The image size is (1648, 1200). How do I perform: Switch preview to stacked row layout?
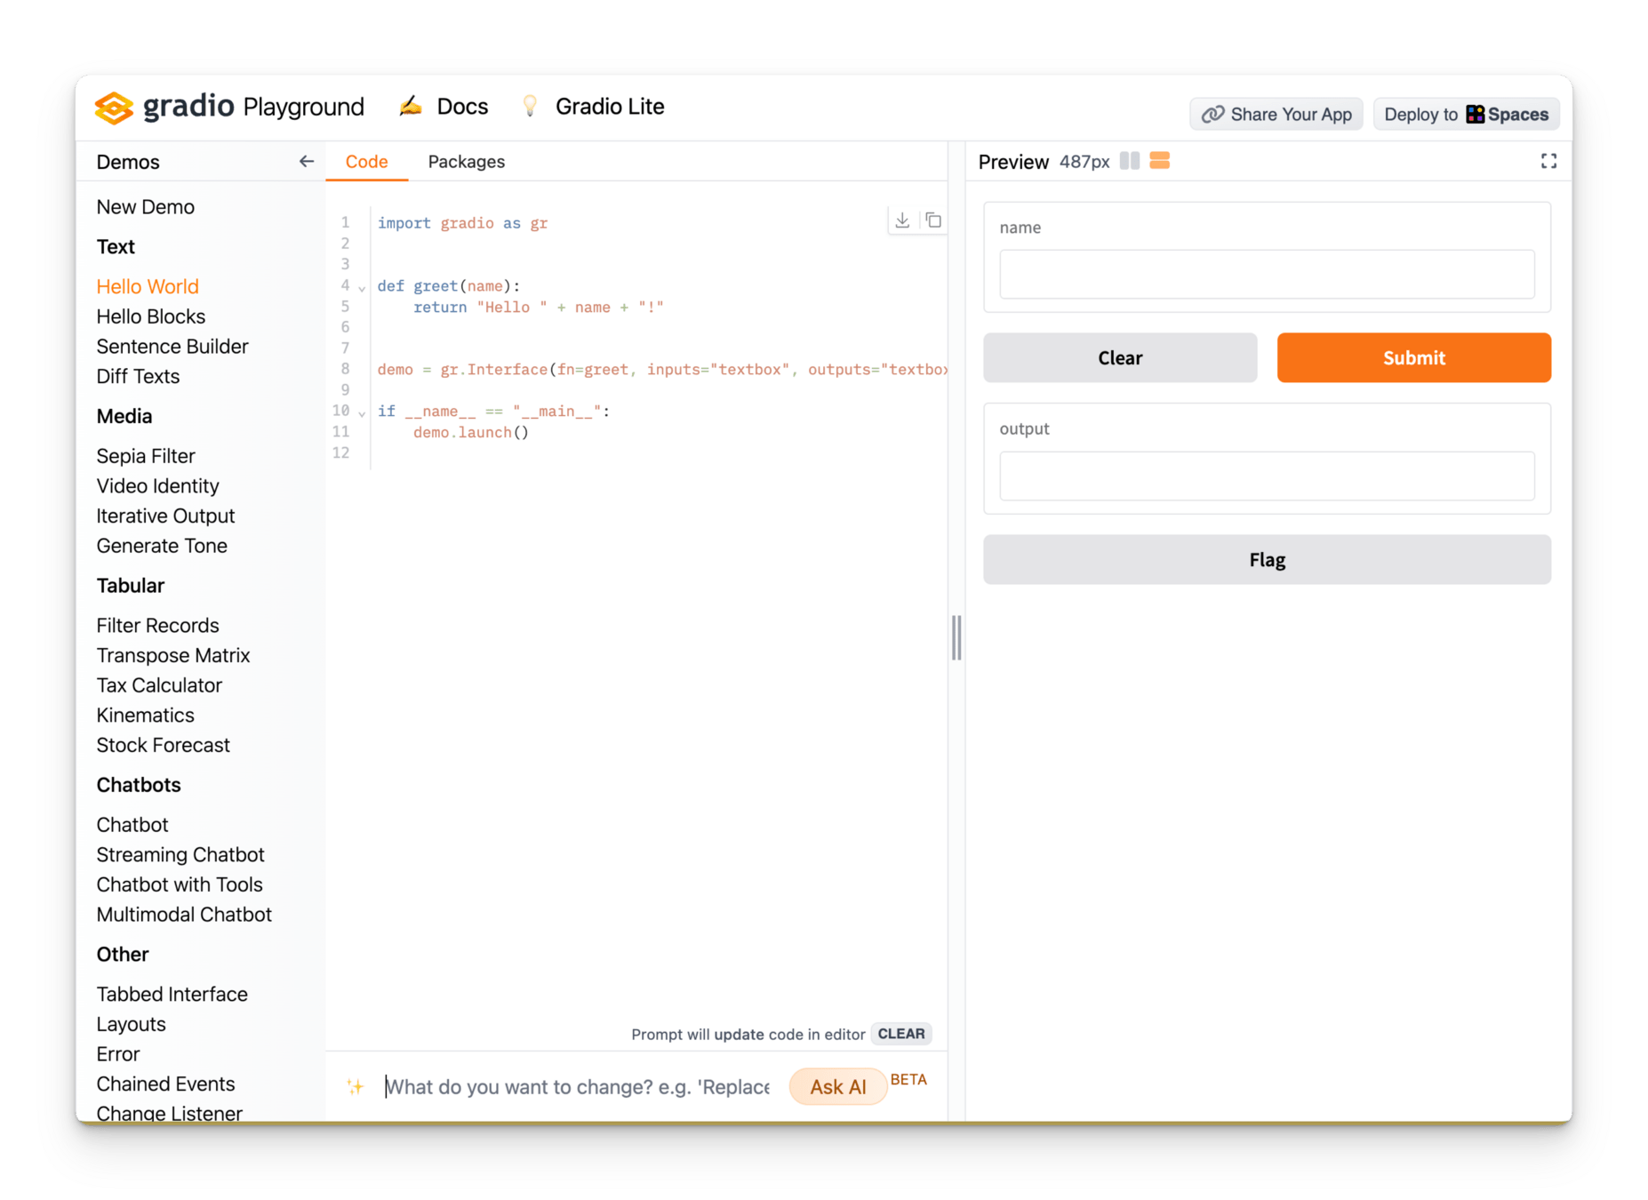pos(1159,161)
